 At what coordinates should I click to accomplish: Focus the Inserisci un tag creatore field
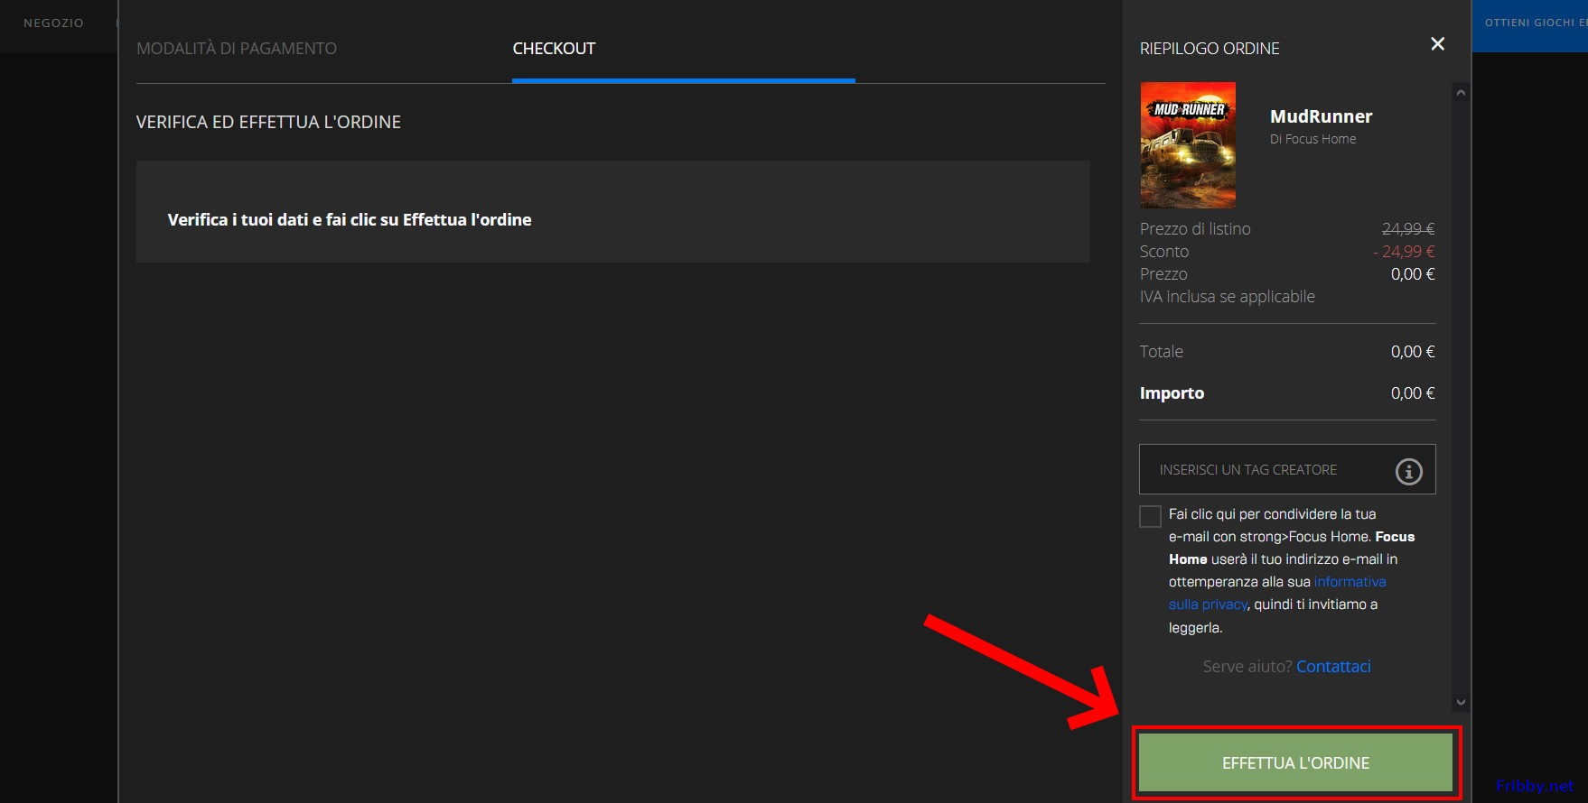[x=1265, y=470]
